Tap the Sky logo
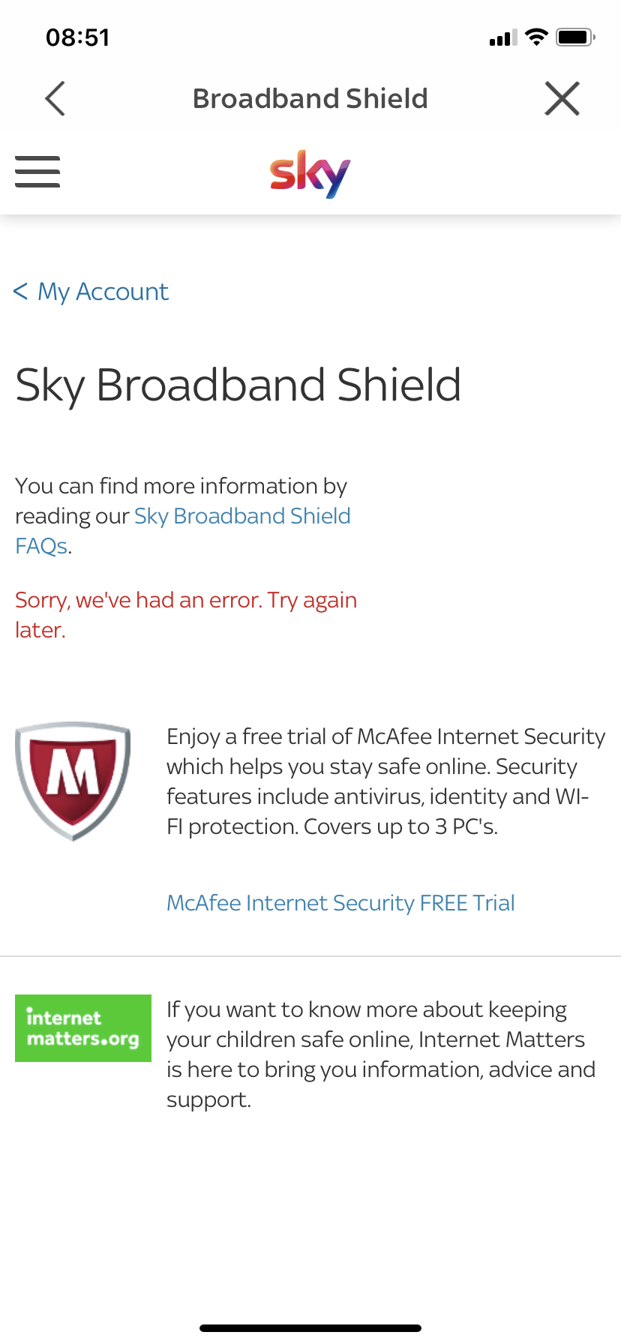Image resolution: width=621 pixels, height=1344 pixels. 310,173
